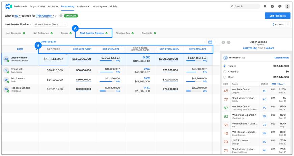Screen dimensions: 294x156
Task: Open the 'my' outlook dropdown
Action: 17,16
